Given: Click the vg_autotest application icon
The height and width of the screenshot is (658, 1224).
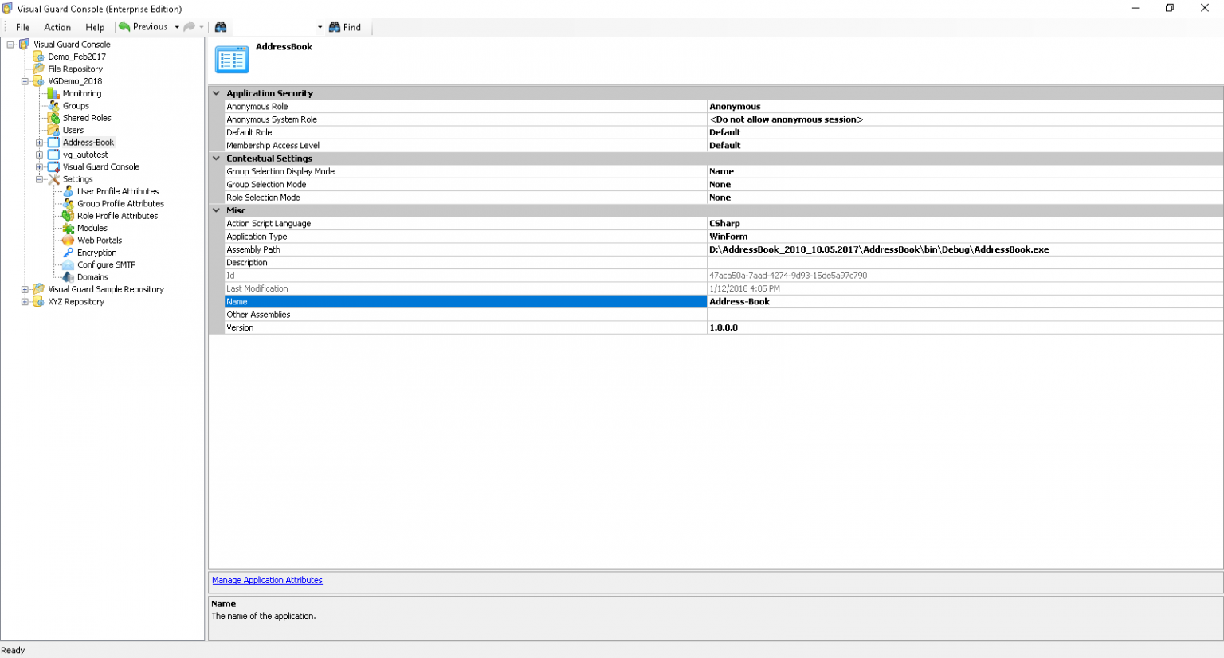Looking at the screenshot, I should 53,155.
